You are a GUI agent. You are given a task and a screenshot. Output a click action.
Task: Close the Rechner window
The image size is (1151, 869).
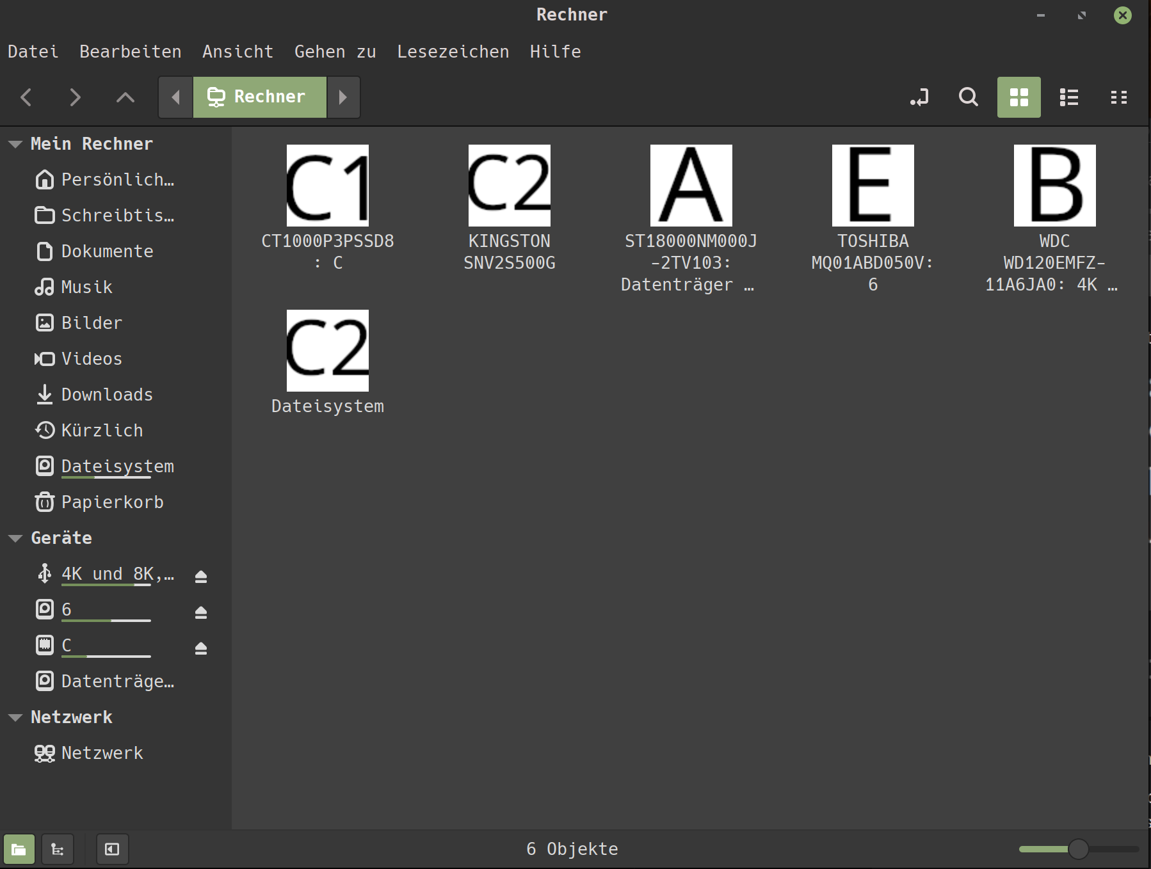[1123, 15]
